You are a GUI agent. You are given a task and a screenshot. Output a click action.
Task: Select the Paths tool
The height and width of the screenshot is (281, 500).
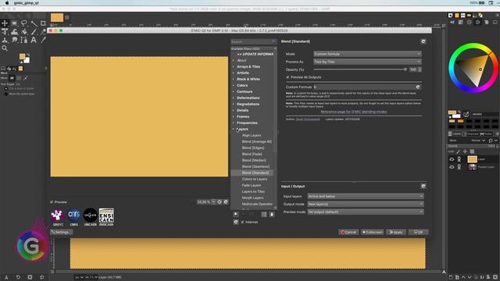pyautogui.click(x=24, y=40)
